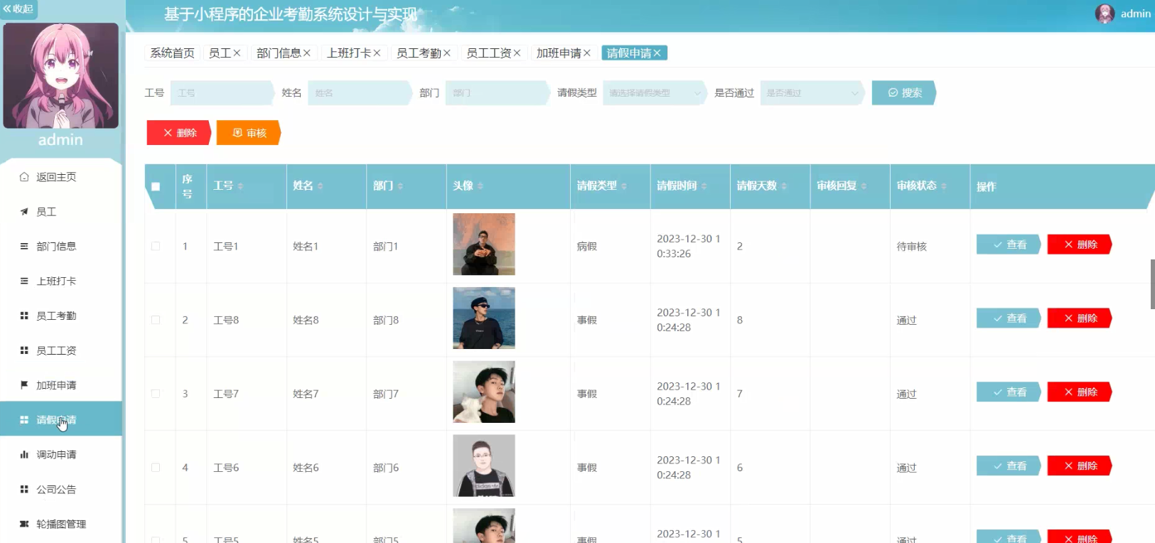Open the avatar photo of 姓名6

[484, 466]
